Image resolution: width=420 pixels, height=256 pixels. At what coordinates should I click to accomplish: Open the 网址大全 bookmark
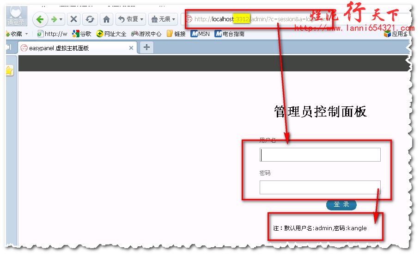coord(111,34)
